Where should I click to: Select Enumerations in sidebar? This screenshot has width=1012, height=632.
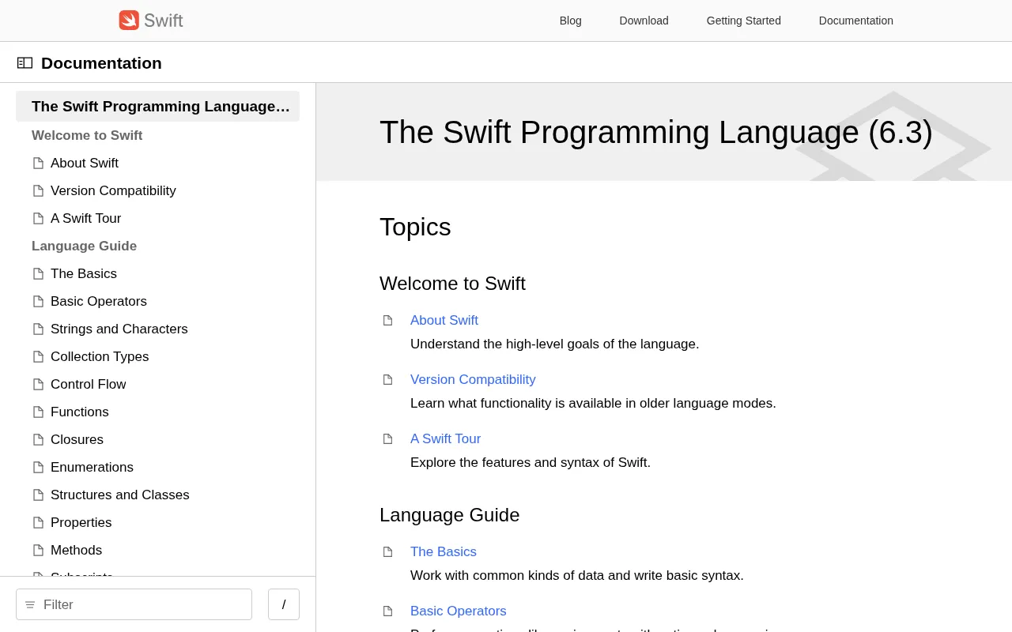92,468
